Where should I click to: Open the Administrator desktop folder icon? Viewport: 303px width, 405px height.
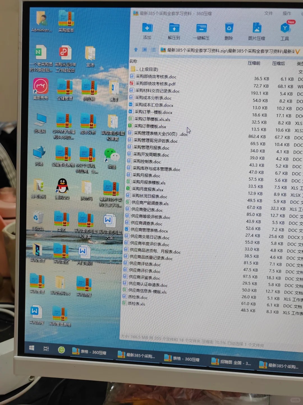pos(42,22)
